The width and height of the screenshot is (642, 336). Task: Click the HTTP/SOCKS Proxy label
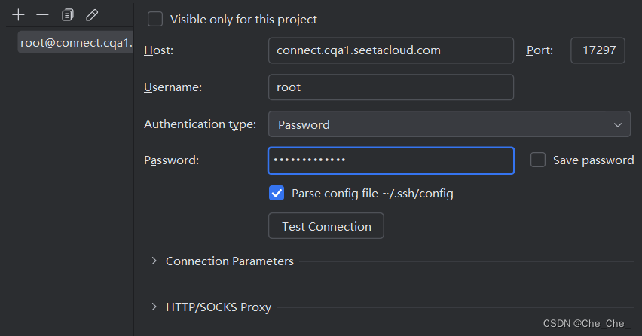coord(219,307)
